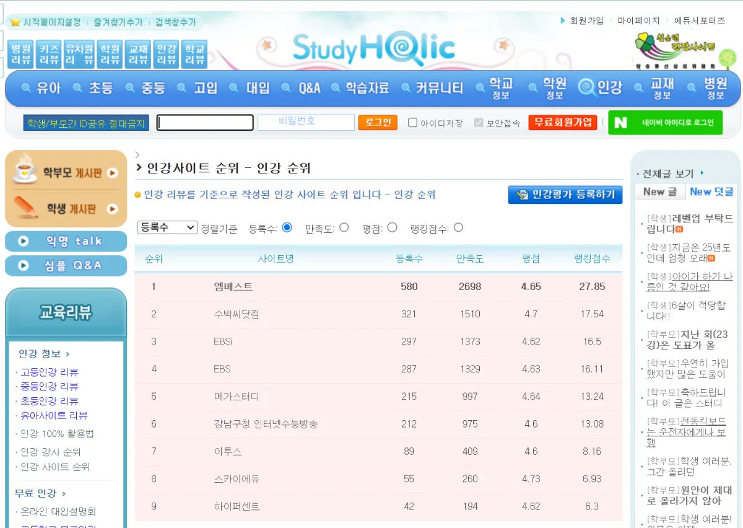Switch to the New 글 tab
The width and height of the screenshot is (743, 528).
pos(659,192)
